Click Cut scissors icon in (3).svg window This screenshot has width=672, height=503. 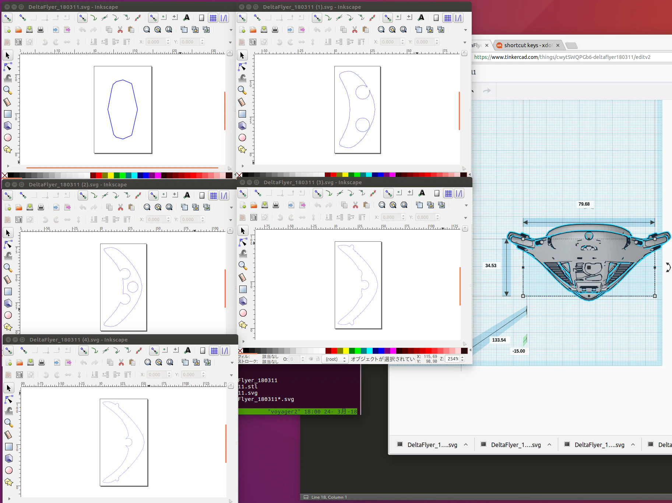(355, 205)
